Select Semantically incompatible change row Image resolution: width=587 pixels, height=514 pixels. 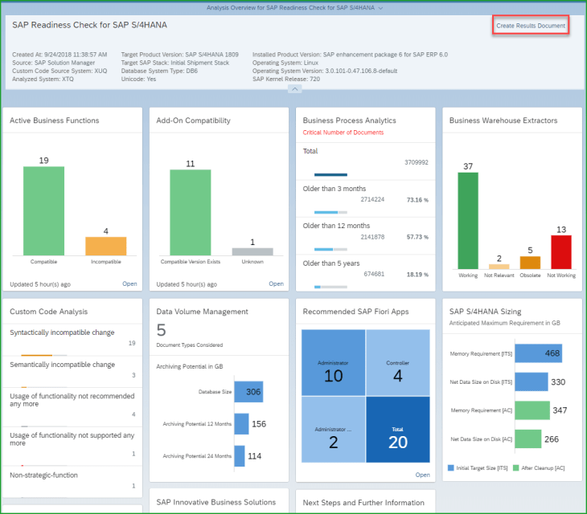[72, 373]
